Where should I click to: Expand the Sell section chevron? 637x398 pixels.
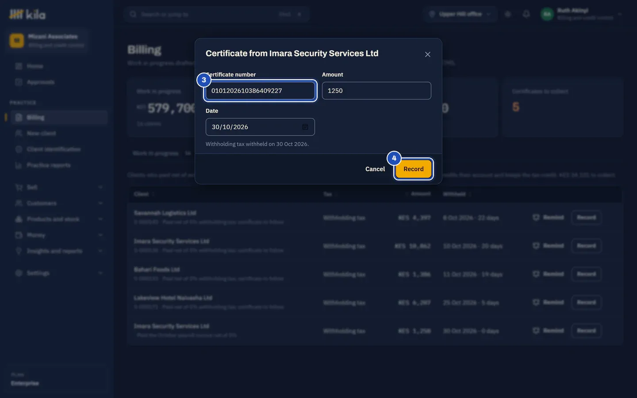[100, 187]
